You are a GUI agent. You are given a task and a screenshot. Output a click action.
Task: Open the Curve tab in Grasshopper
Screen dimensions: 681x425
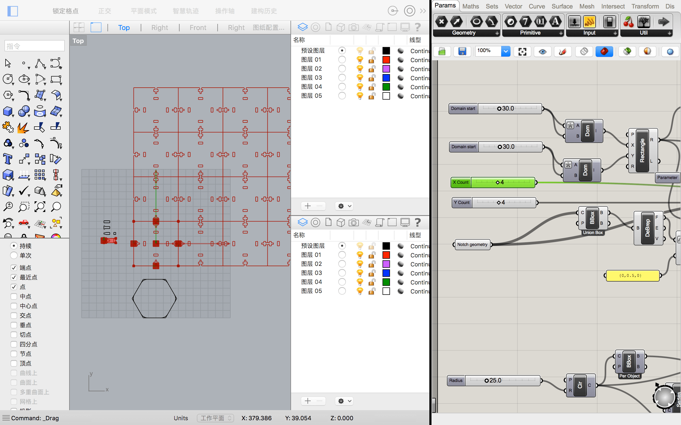coord(537,6)
